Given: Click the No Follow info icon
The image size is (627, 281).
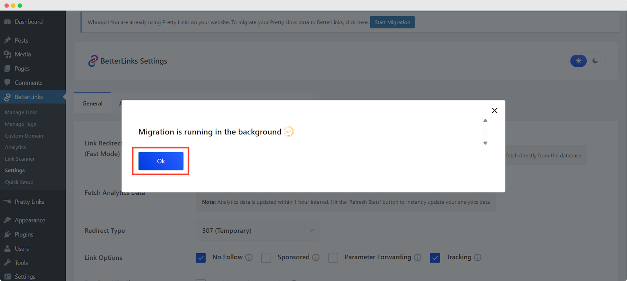Looking at the screenshot, I should (x=249, y=257).
